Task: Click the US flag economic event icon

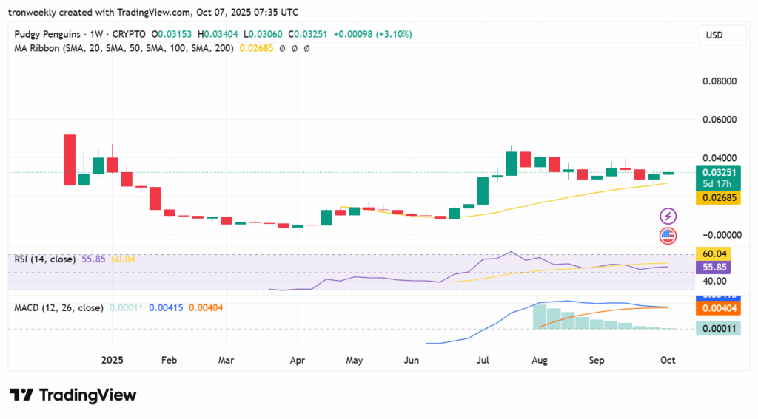Action: click(668, 236)
